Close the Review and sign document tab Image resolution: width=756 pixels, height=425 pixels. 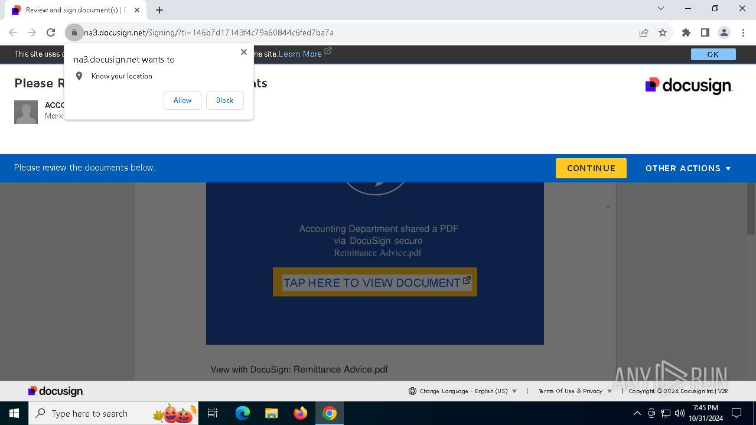point(136,10)
